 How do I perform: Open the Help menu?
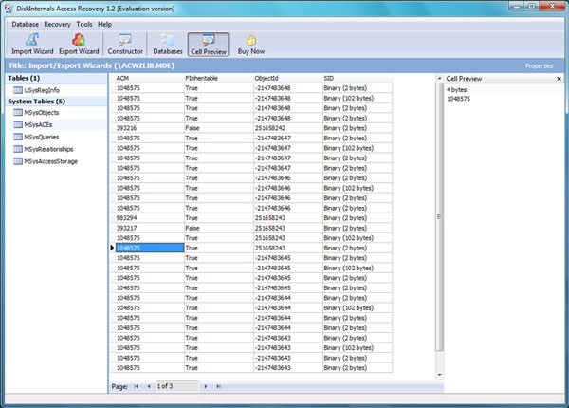pos(104,23)
